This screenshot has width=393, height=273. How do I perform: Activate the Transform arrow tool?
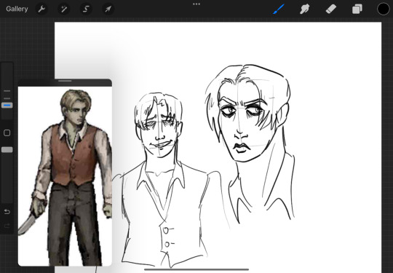point(108,9)
